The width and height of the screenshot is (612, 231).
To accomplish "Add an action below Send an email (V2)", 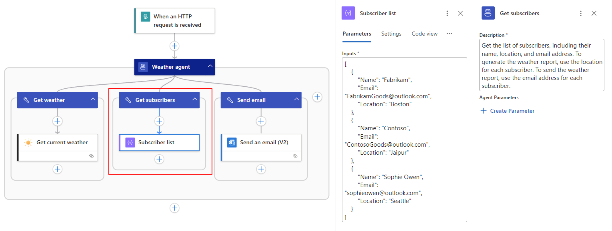I will (261, 169).
